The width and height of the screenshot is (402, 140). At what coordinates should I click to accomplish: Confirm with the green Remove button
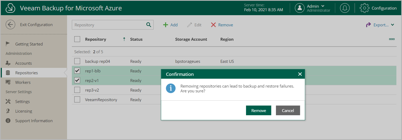click(x=259, y=110)
